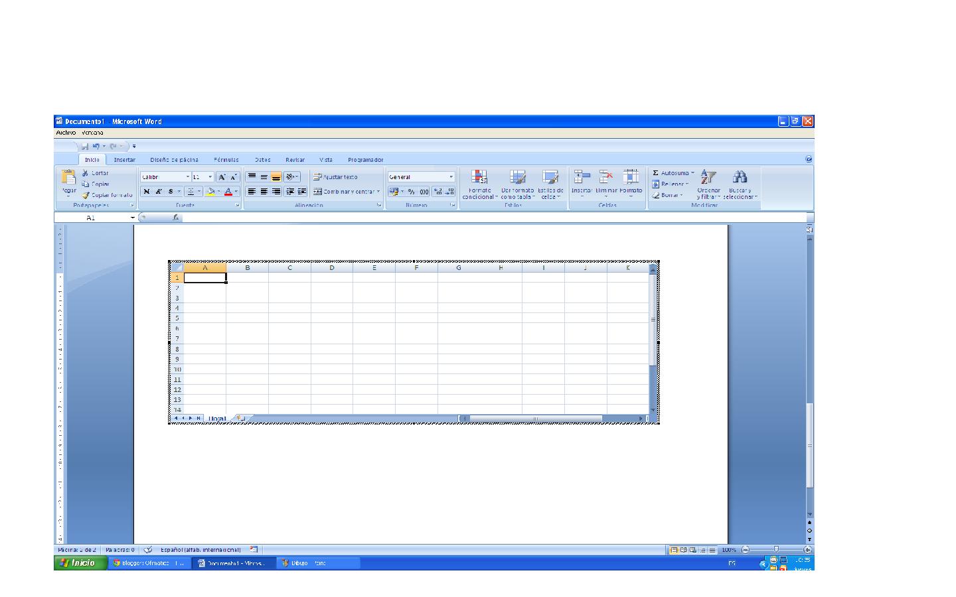
Task: Open the Programador ribbon tab
Action: point(365,159)
